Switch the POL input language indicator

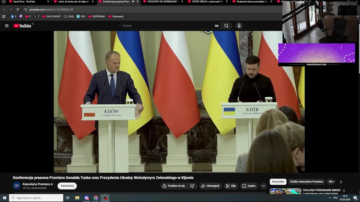click(x=336, y=198)
